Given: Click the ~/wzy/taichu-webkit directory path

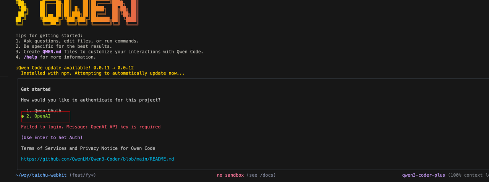Looking at the screenshot, I should (x=41, y=175).
